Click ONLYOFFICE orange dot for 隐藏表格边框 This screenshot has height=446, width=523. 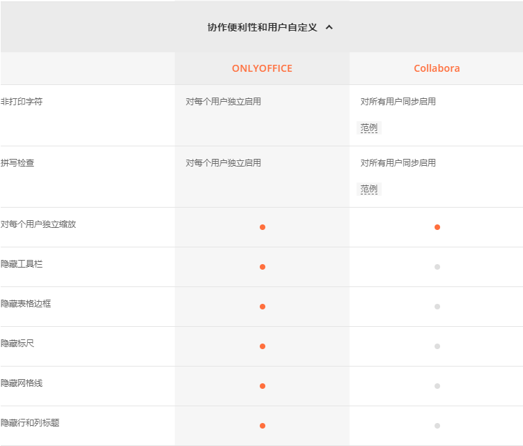(263, 307)
